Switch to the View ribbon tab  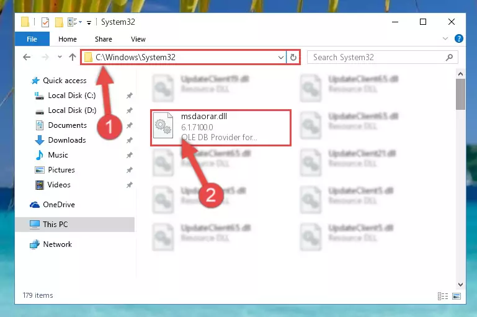click(138, 39)
